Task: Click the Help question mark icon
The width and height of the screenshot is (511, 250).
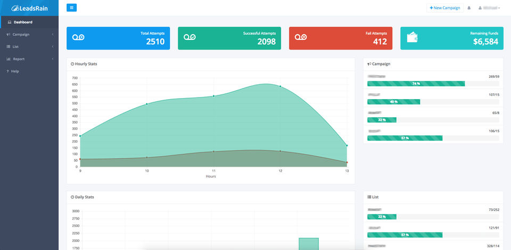Action: [x=7, y=71]
